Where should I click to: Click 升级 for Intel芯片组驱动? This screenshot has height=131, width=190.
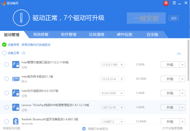click(170, 93)
